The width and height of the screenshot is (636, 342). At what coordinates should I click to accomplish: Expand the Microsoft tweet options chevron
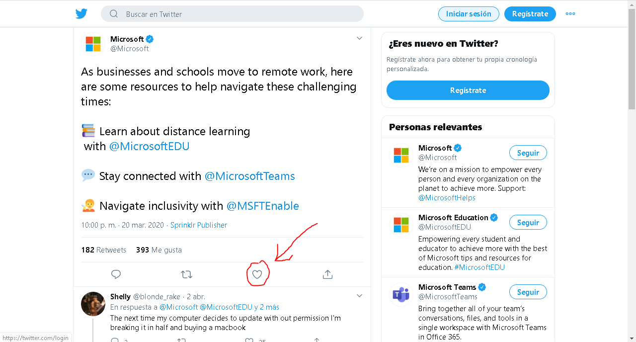[x=359, y=38]
